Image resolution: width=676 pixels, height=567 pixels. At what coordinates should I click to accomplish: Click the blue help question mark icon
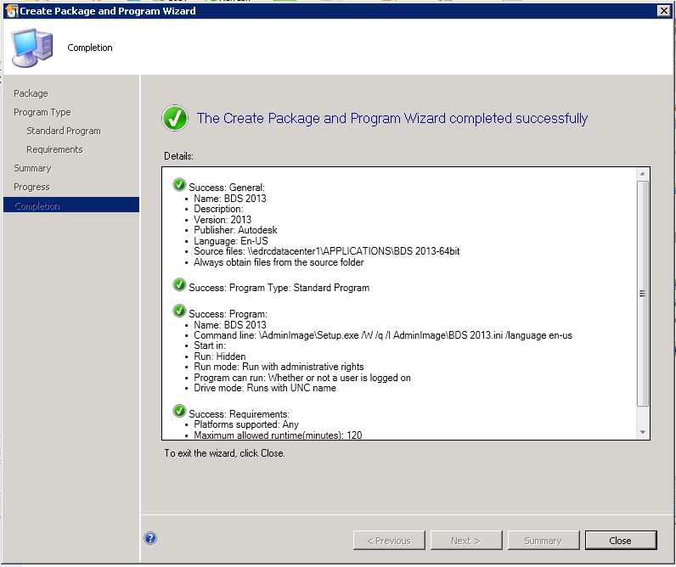click(x=150, y=538)
